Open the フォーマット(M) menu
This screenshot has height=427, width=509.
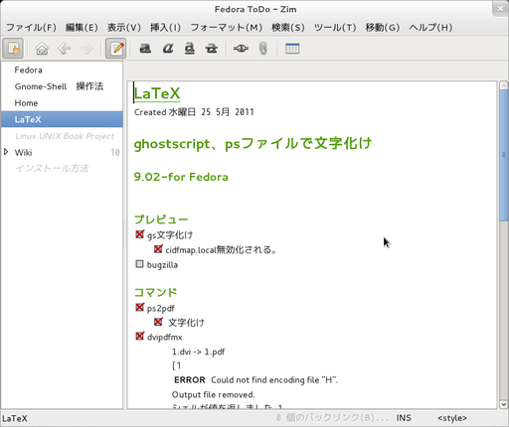(227, 27)
